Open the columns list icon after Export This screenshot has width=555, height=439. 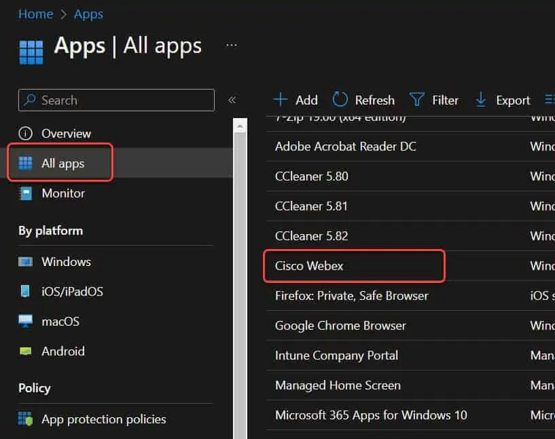550,99
